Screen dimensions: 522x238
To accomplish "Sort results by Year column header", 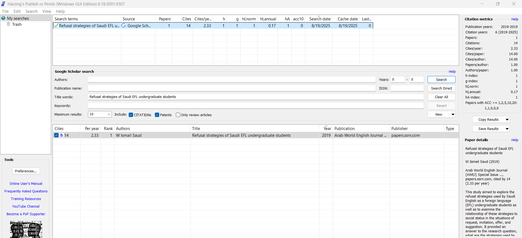I will click(x=326, y=128).
